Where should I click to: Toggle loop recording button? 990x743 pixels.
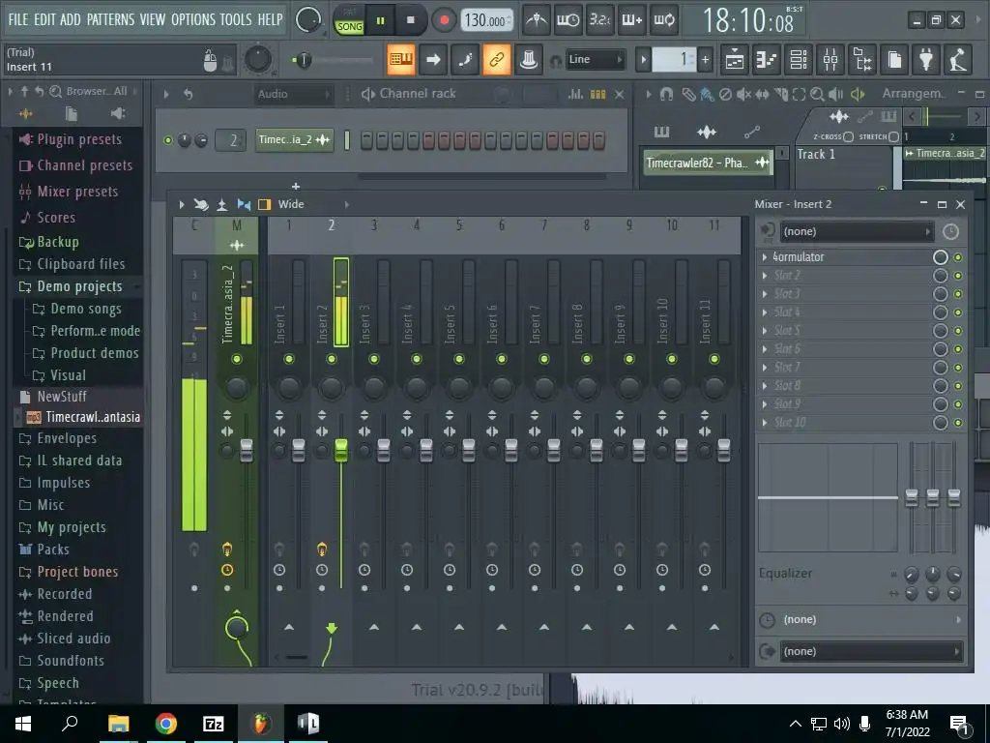click(x=663, y=20)
